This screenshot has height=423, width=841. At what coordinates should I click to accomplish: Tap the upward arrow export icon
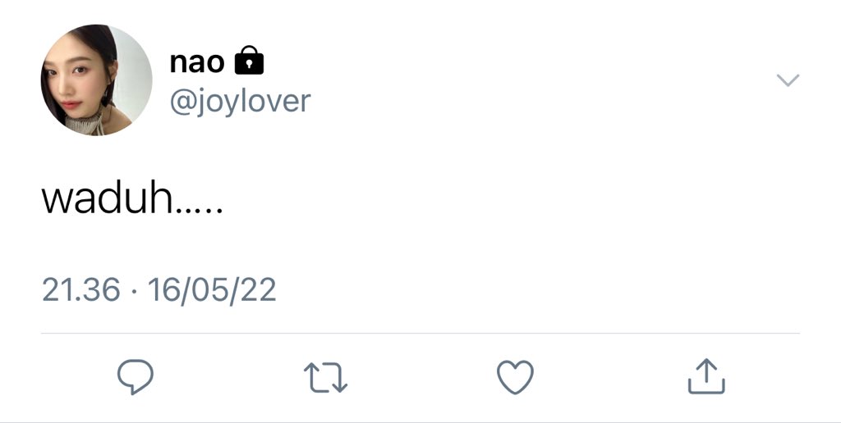pyautogui.click(x=706, y=376)
